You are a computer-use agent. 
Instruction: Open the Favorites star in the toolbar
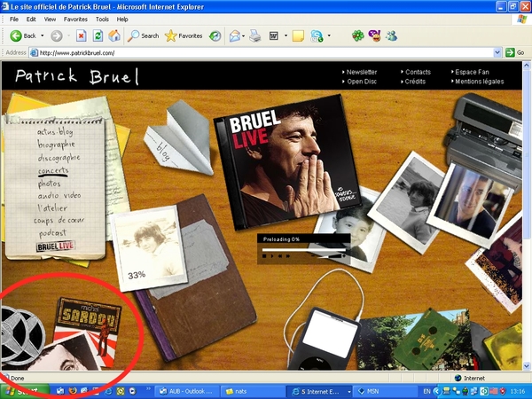pyautogui.click(x=184, y=35)
